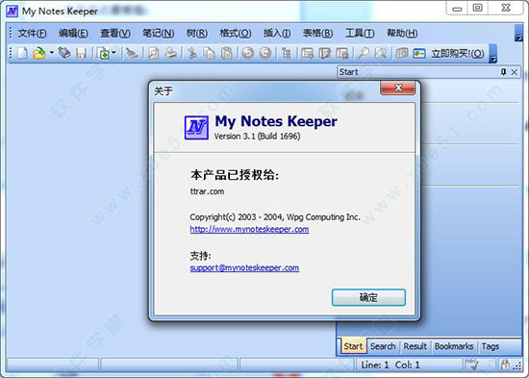Expand the icon toolbar overflow arrow
529x378 pixels.
tap(493, 54)
